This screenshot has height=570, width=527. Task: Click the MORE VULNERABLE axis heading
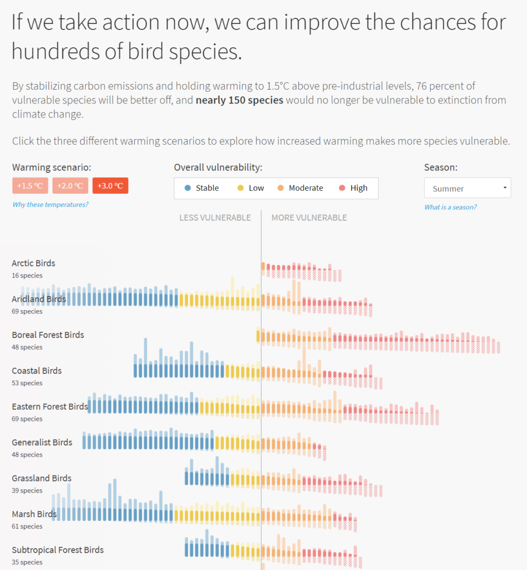309,218
